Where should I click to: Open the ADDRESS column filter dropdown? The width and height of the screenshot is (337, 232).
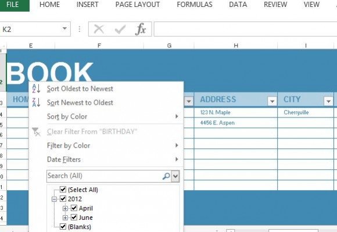coord(272,101)
